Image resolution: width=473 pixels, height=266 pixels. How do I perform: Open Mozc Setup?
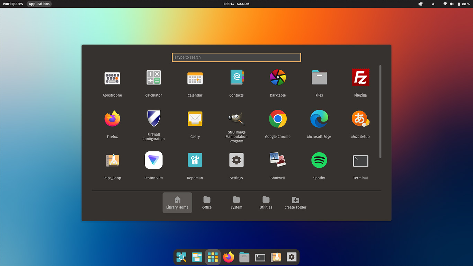pos(360,124)
